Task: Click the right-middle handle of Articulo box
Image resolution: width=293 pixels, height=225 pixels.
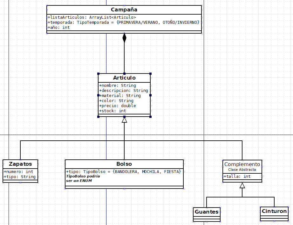Action: (x=150, y=95)
